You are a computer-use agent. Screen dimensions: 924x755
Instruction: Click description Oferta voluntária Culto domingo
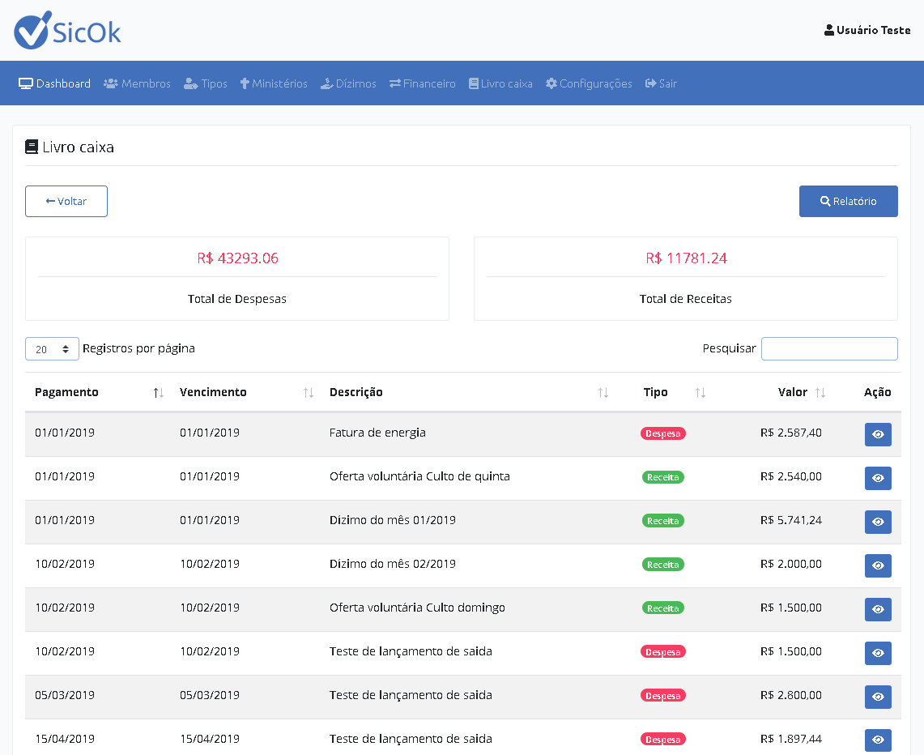pos(417,608)
